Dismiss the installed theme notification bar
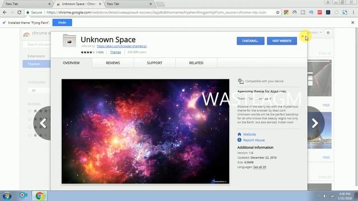This screenshot has height=201, width=358. pyautogui.click(x=353, y=22)
